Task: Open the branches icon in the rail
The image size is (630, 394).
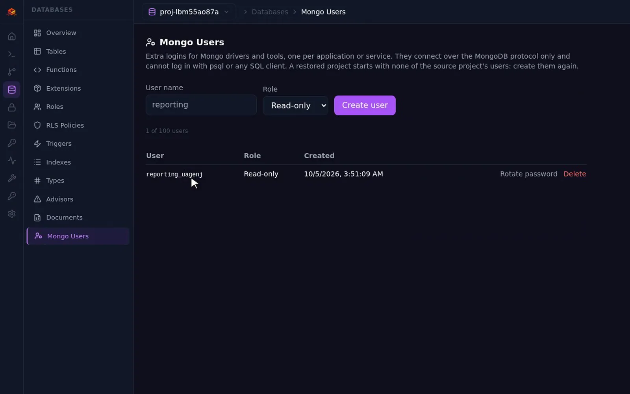Action: [x=12, y=72]
